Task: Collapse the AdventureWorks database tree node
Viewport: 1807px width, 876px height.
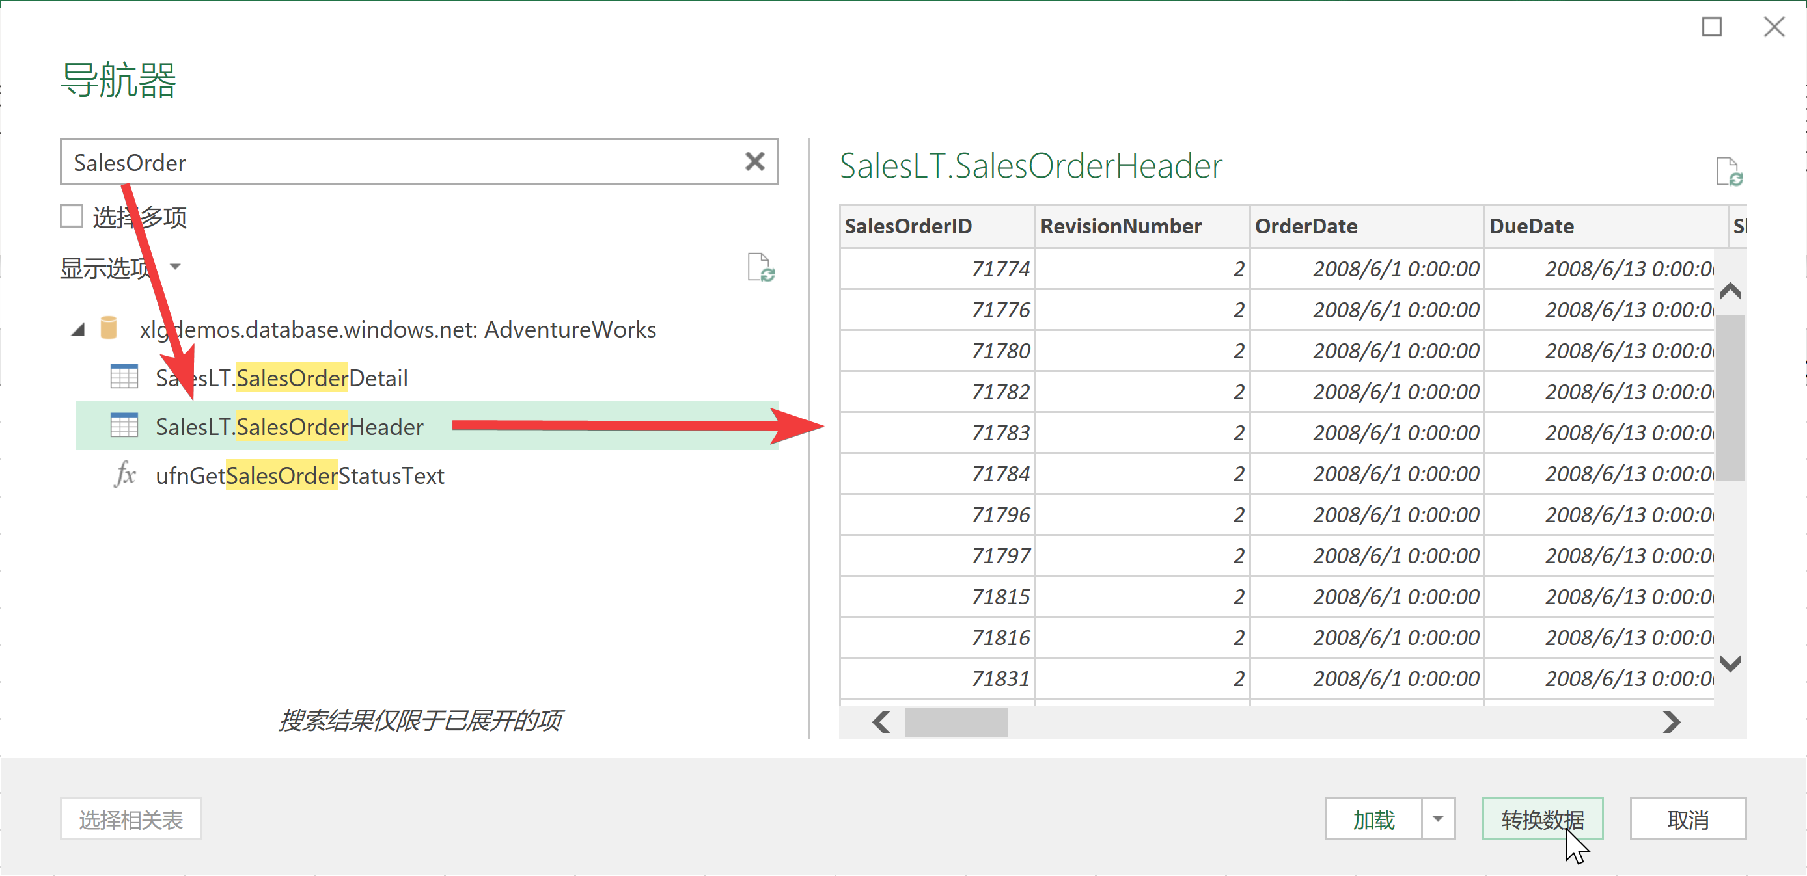Action: click(x=78, y=329)
